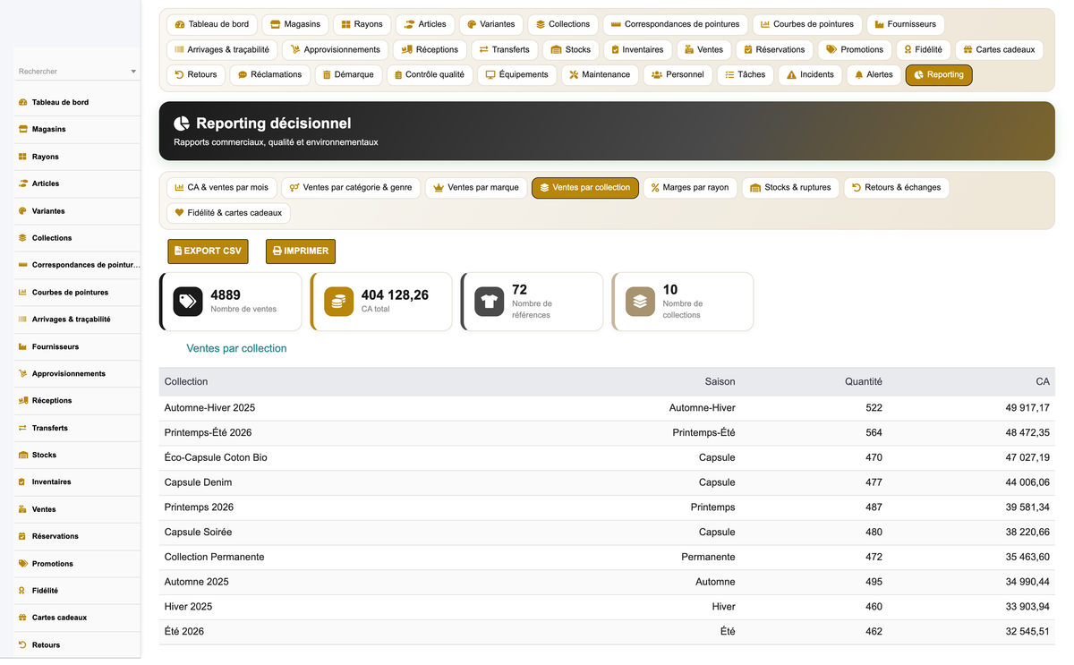Click the coins icon on CA total card
The image size is (1074, 665).
(x=339, y=302)
